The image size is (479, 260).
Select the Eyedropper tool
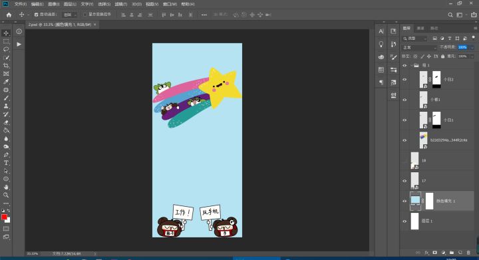[6, 82]
